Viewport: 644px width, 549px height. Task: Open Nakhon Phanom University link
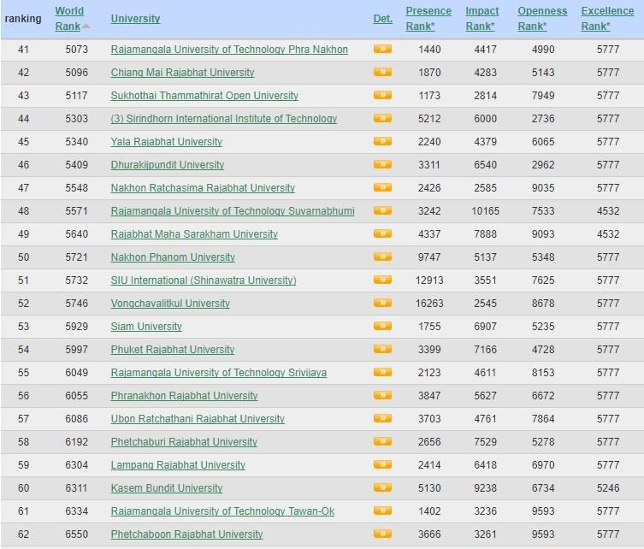pyautogui.click(x=173, y=257)
